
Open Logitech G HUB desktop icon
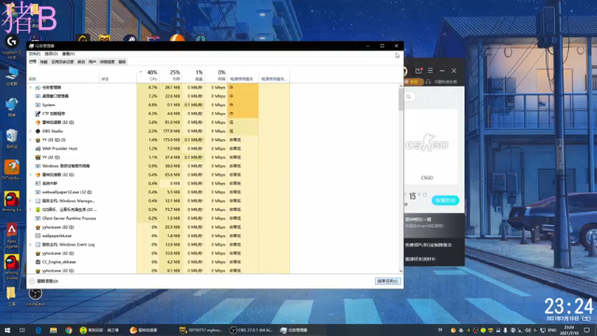pyautogui.click(x=11, y=46)
